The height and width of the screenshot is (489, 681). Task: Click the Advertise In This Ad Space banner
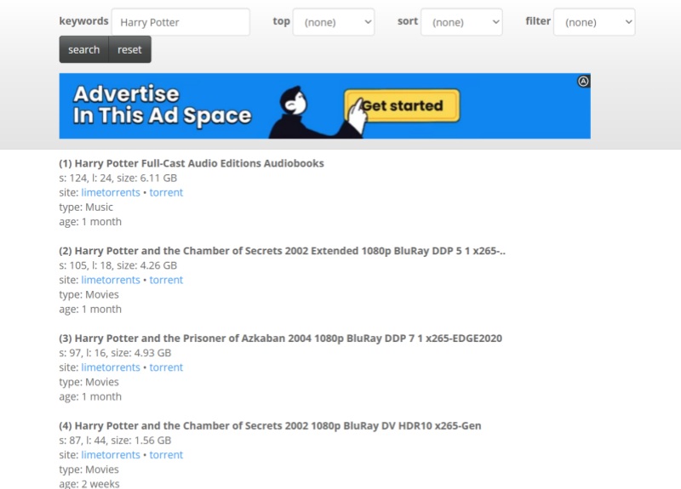click(x=325, y=105)
